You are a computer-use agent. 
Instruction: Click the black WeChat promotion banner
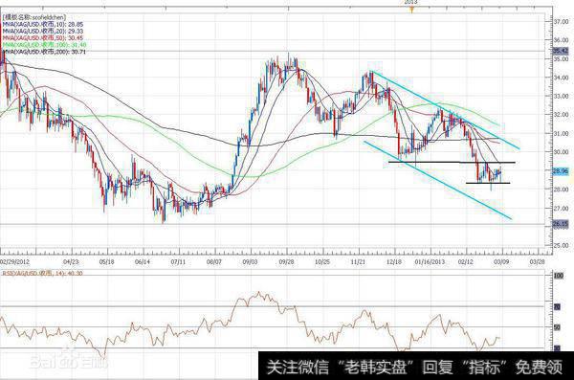tap(416, 366)
